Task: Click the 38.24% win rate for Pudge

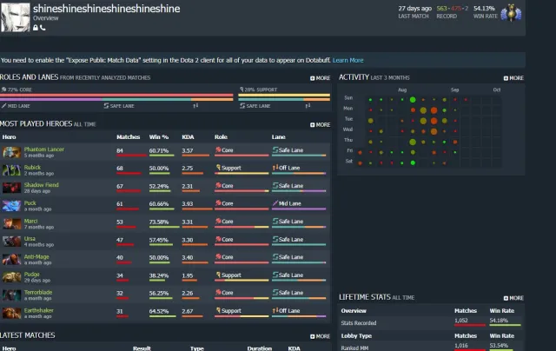Action: (x=158, y=275)
